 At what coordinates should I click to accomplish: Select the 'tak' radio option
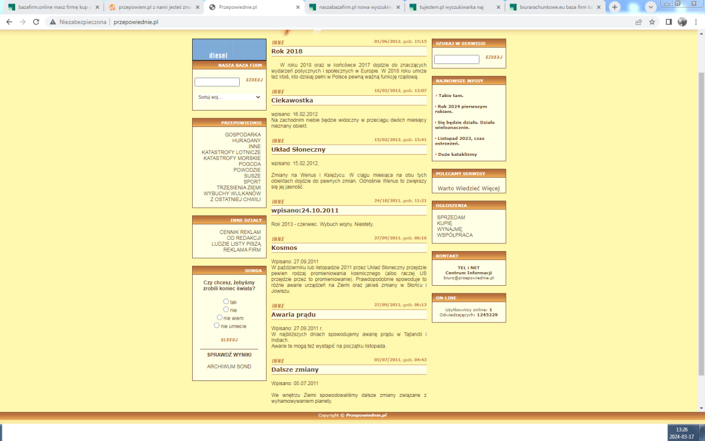click(x=226, y=302)
